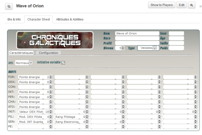Click the INIT Valeur DEX Pilote stepper
This screenshot has width=202, height=135.
[x=51, y=112]
